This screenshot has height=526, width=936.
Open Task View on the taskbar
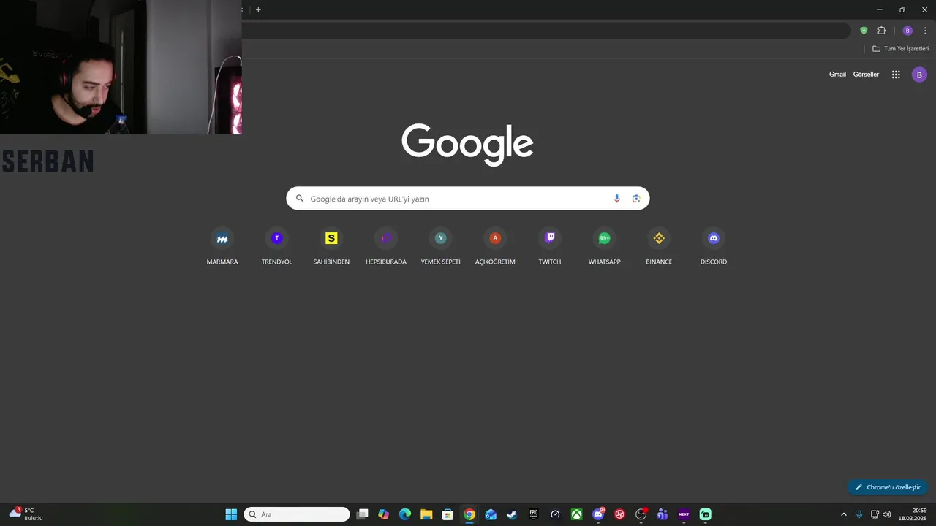point(362,514)
